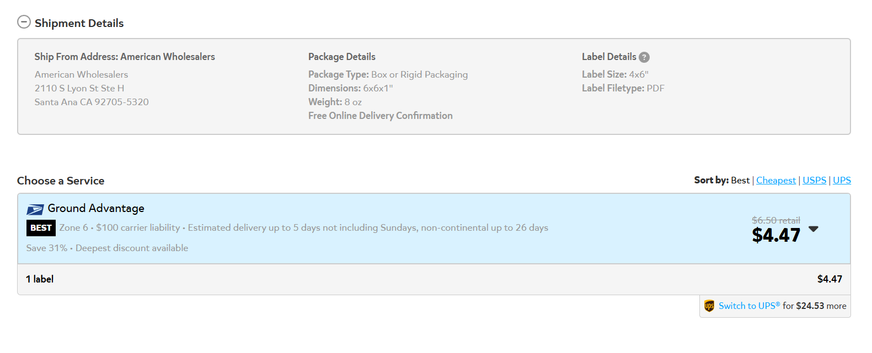Click the UPS shield logo icon
This screenshot has width=872, height=353.
[709, 306]
